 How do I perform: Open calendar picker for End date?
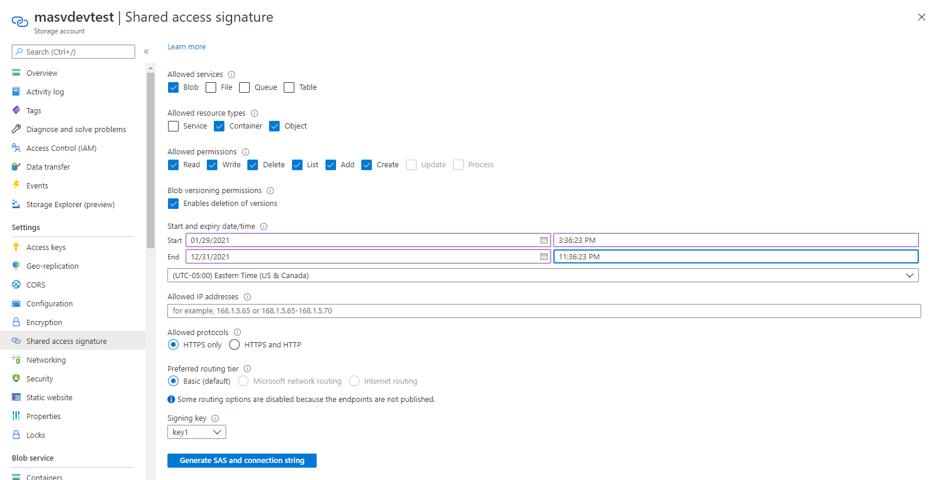(x=544, y=256)
